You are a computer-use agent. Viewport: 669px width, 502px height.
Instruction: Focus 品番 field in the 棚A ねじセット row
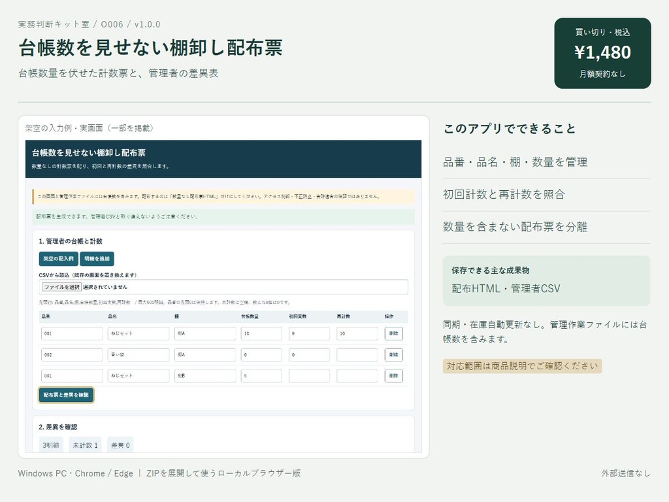(72, 333)
